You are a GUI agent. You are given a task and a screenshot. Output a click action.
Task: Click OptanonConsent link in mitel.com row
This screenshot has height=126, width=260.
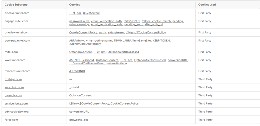81,52
